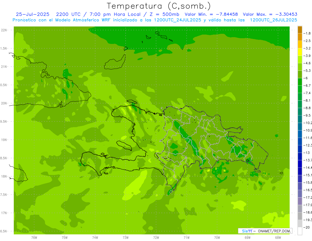Click the '74W' longitude label
This screenshot has width=312, height=241.
click(95, 238)
